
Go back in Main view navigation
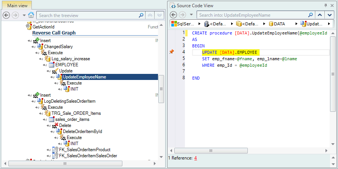coord(6,16)
